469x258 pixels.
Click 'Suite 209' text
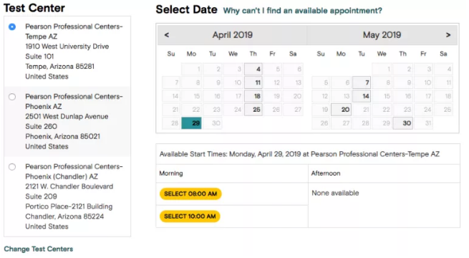coord(41,196)
